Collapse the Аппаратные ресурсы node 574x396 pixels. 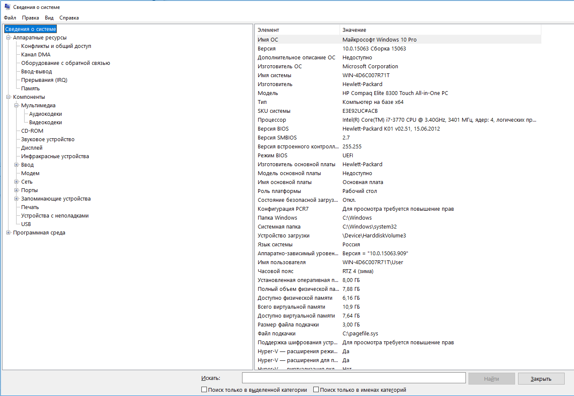click(x=8, y=38)
